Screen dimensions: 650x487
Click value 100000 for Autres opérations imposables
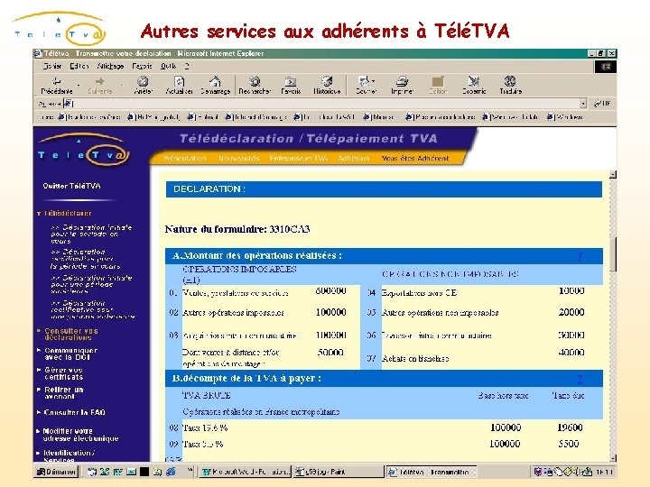coord(330,312)
